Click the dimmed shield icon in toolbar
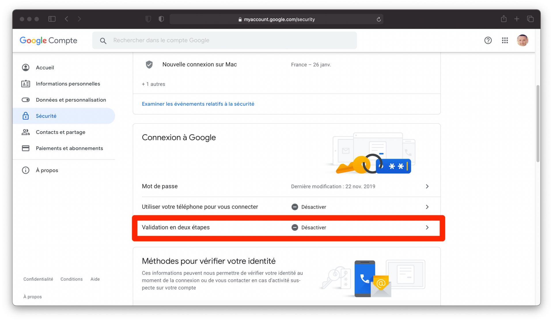 coord(148,19)
